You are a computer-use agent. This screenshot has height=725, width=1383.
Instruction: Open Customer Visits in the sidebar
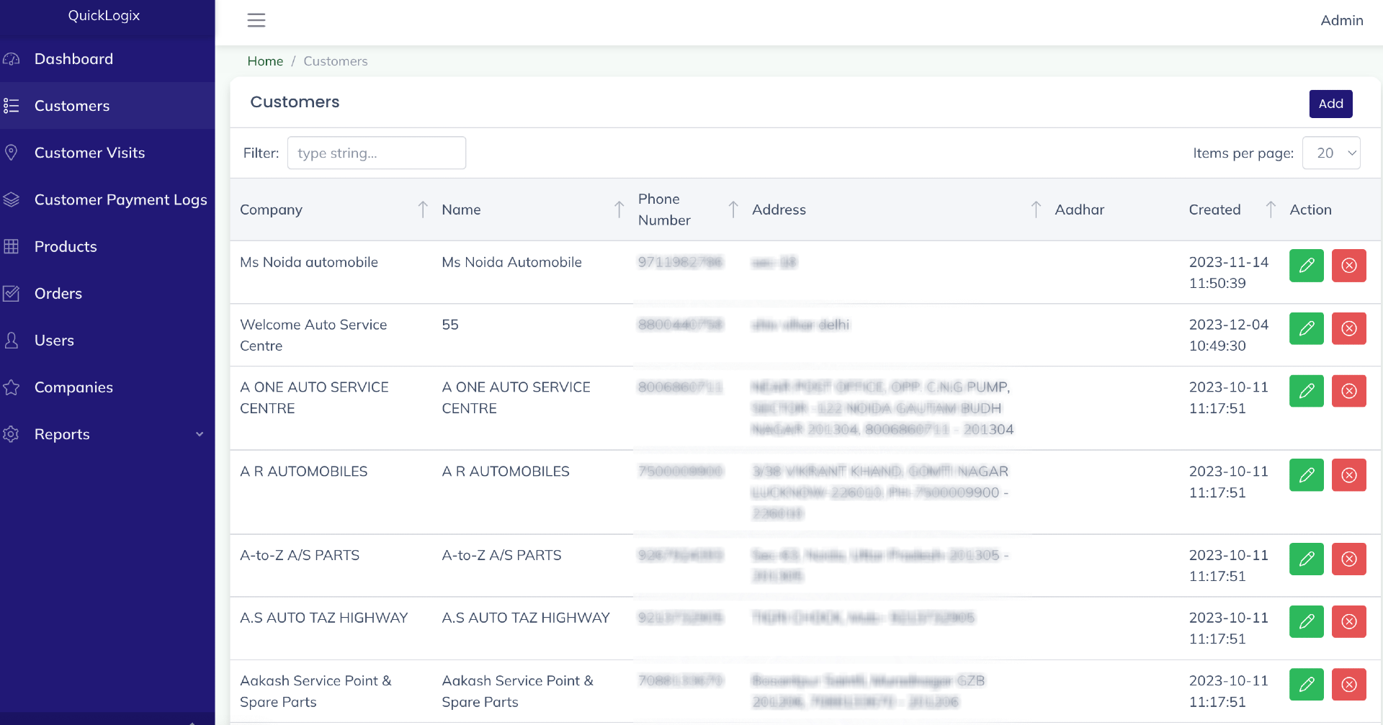pos(89,153)
